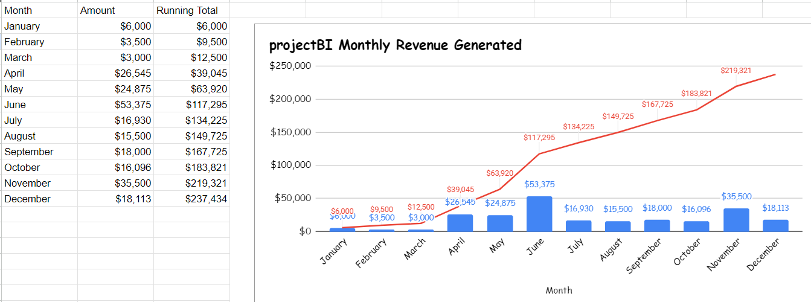811x302 pixels.
Task: Click the $167,725 running total cell
Action: click(x=191, y=152)
